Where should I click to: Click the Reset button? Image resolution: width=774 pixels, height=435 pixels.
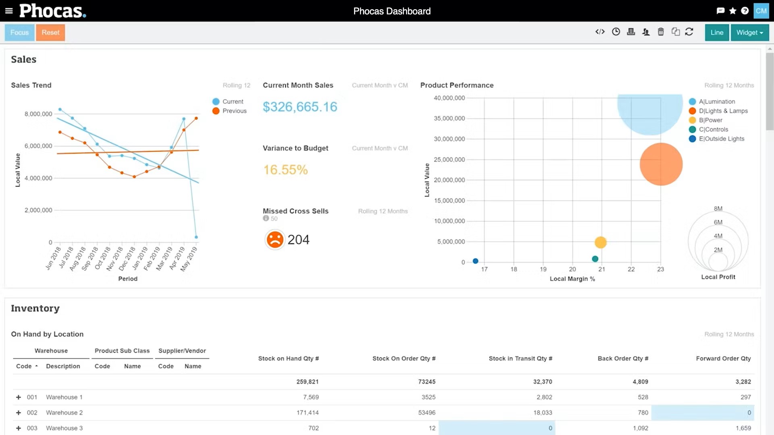(x=50, y=32)
